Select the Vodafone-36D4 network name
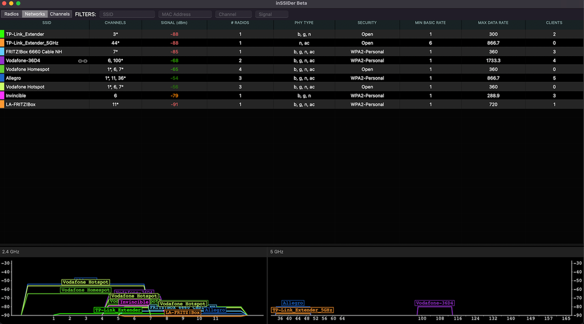 coord(23,60)
